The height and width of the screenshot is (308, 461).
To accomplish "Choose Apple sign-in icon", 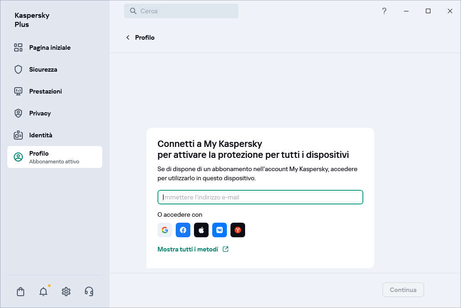I will pos(201,230).
